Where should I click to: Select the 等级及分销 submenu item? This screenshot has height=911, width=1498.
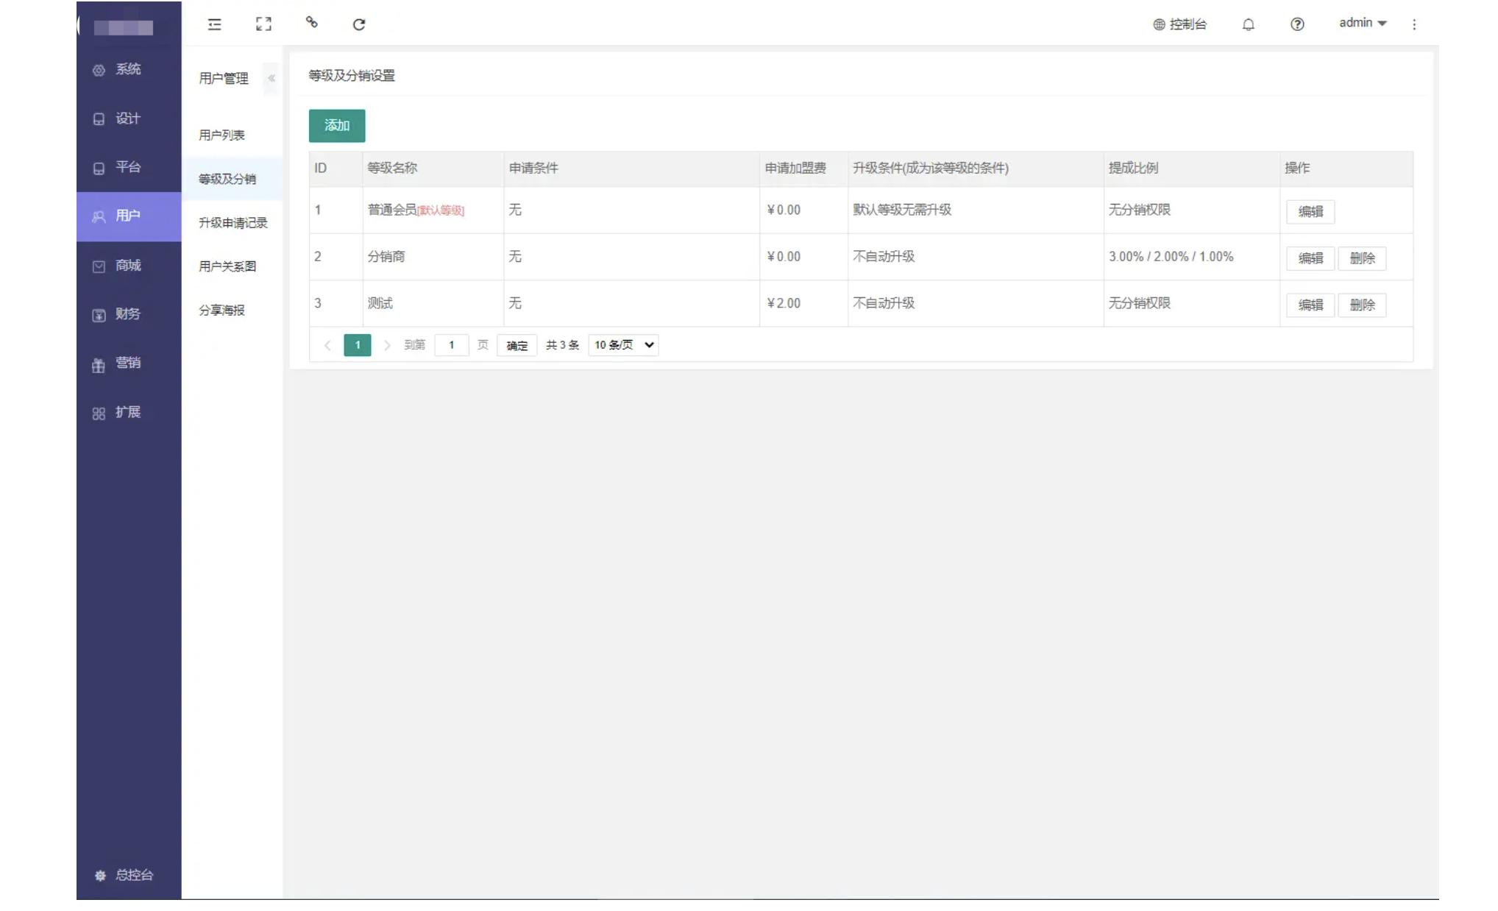pos(232,179)
